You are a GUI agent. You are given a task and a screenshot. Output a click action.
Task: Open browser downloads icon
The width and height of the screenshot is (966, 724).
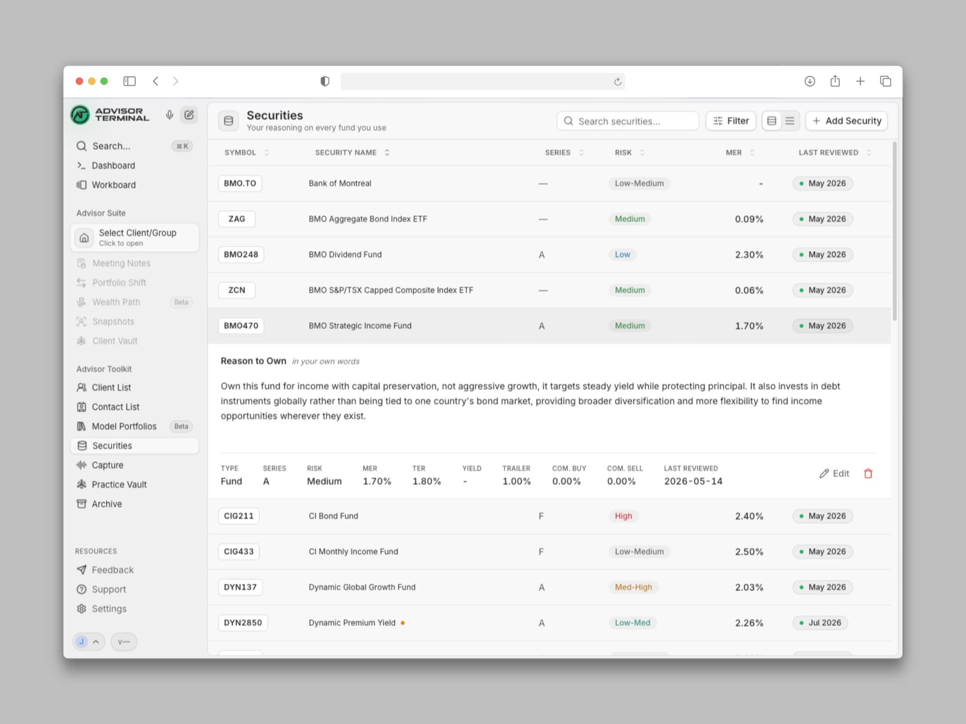810,81
